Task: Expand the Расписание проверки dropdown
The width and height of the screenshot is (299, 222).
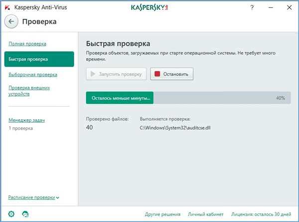Action: coord(33,197)
